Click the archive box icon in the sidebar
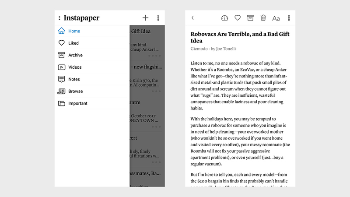350x197 pixels. pos(61,55)
